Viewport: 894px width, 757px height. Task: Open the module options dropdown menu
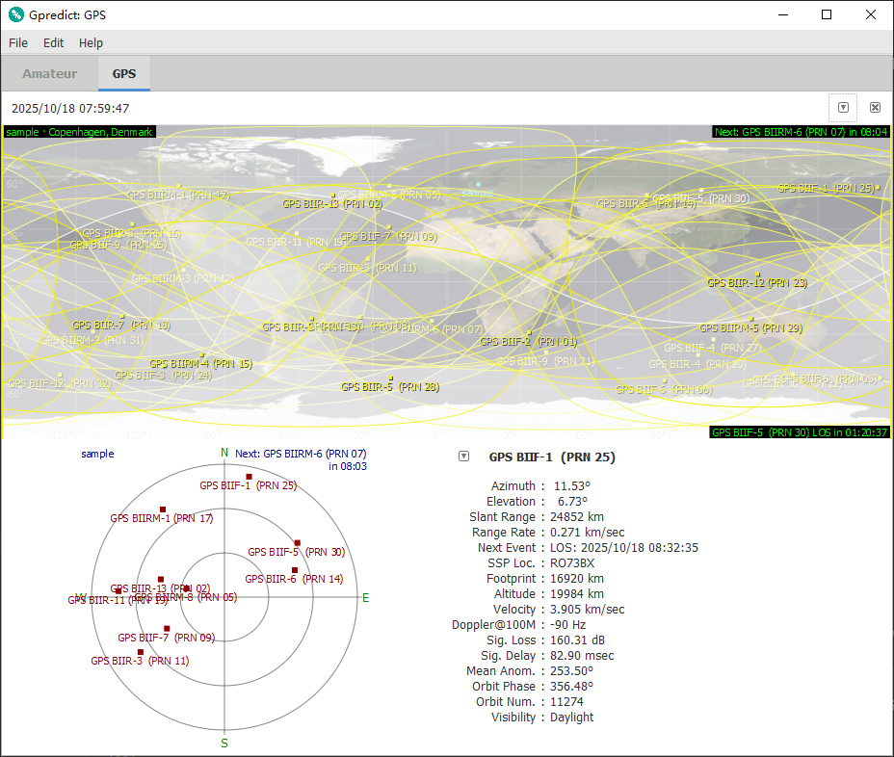(843, 108)
